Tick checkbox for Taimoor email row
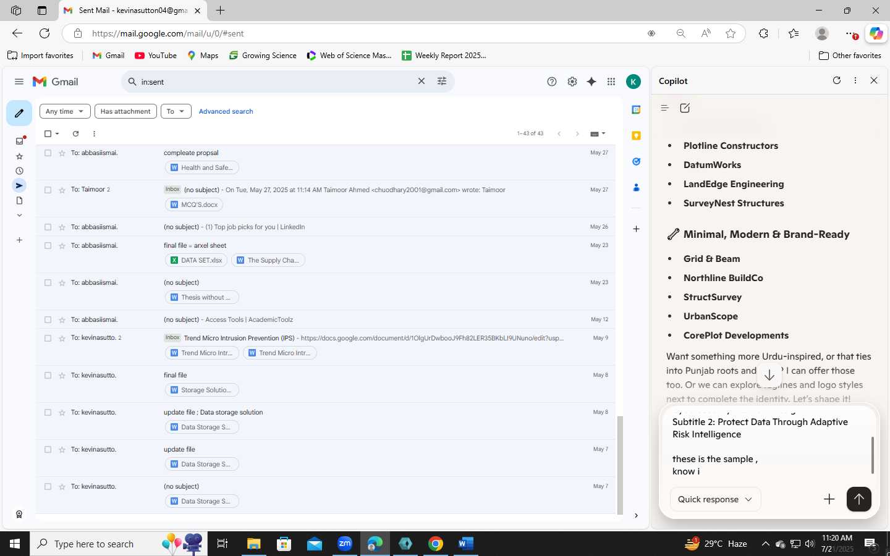 (48, 190)
